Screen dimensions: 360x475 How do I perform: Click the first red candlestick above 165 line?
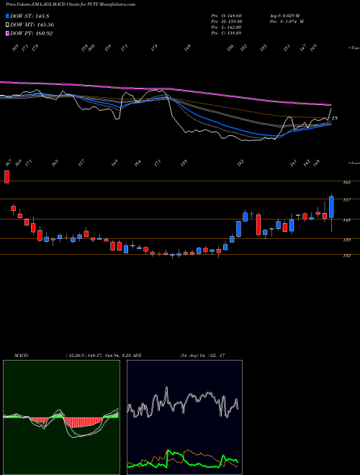[x=6, y=176]
